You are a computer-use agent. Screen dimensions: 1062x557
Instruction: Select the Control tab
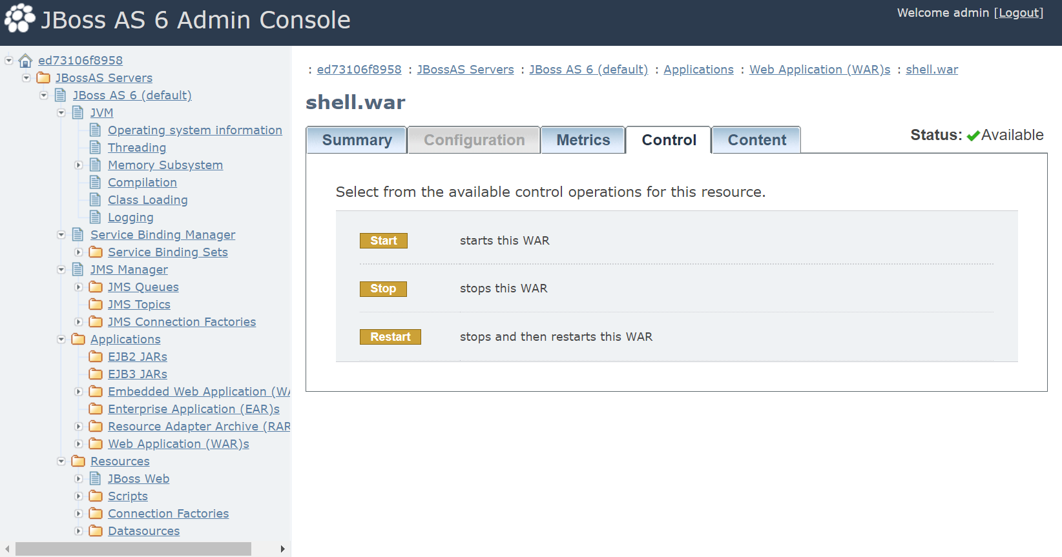[669, 140]
